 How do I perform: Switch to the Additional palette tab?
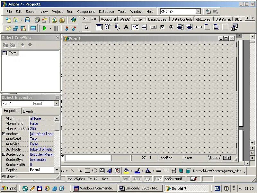tap(108, 19)
